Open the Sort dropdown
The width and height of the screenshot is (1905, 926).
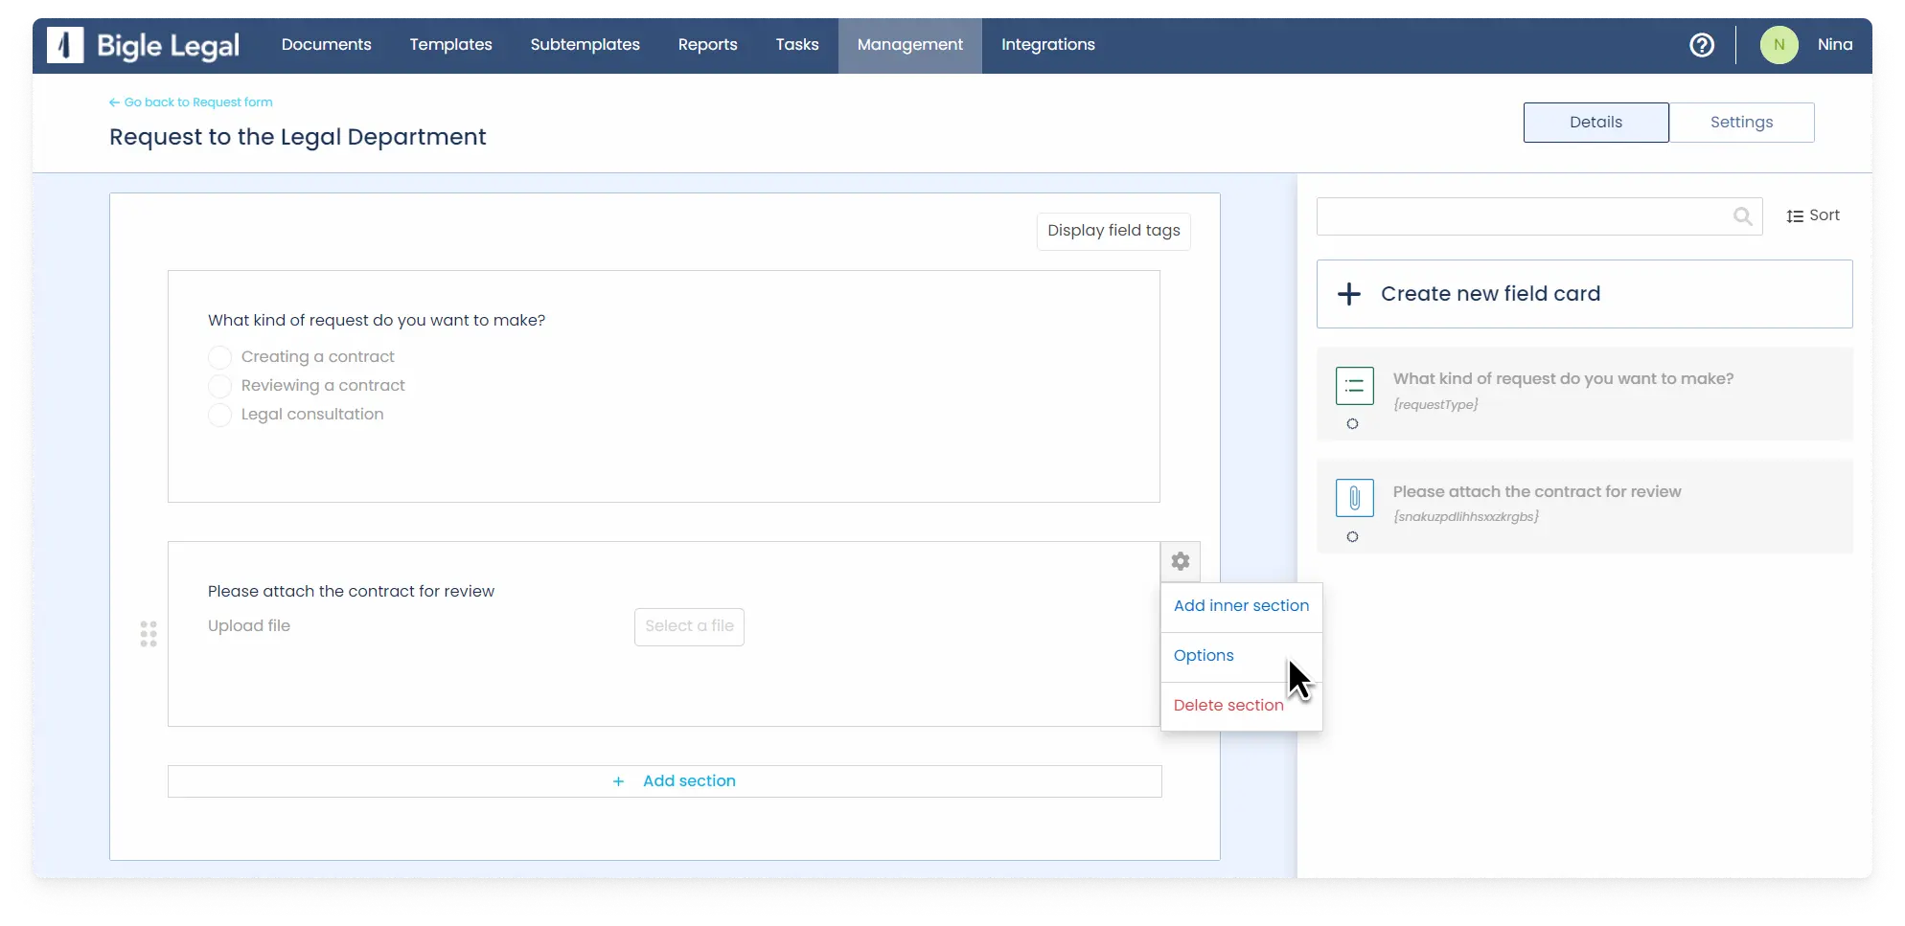[1812, 216]
